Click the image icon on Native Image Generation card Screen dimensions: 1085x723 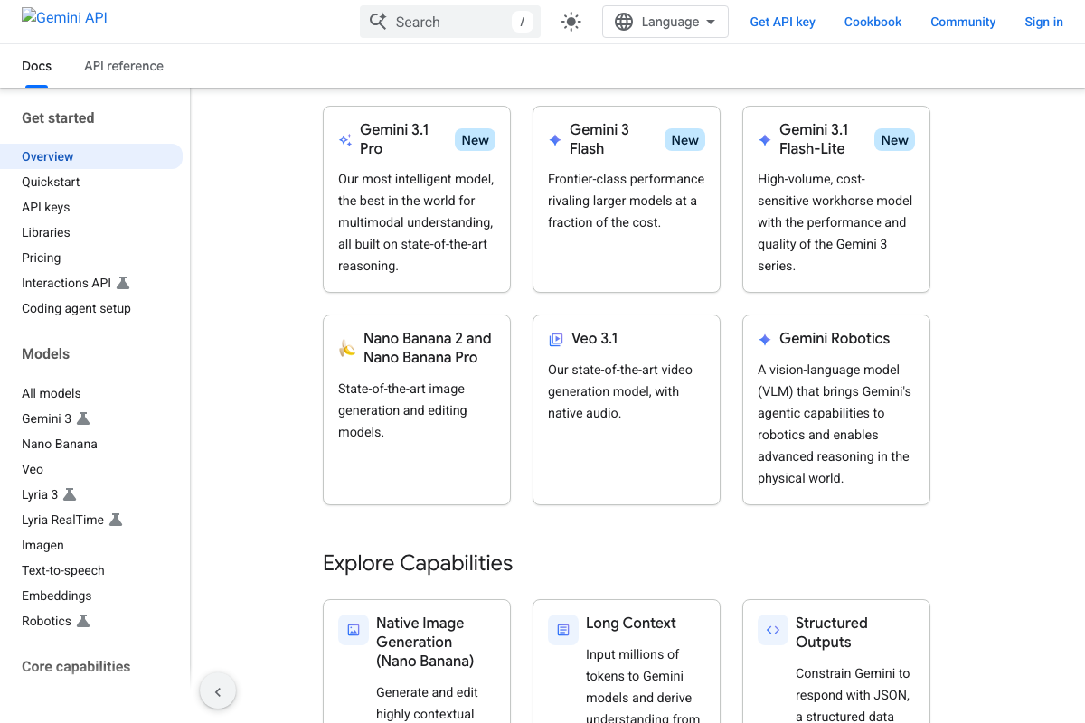[x=354, y=630]
